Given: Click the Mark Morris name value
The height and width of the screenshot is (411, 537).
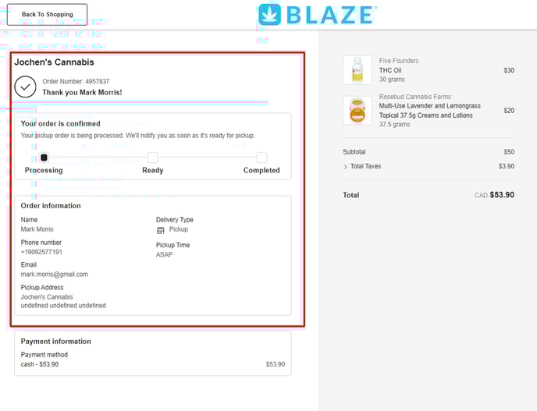Looking at the screenshot, I should [x=37, y=229].
